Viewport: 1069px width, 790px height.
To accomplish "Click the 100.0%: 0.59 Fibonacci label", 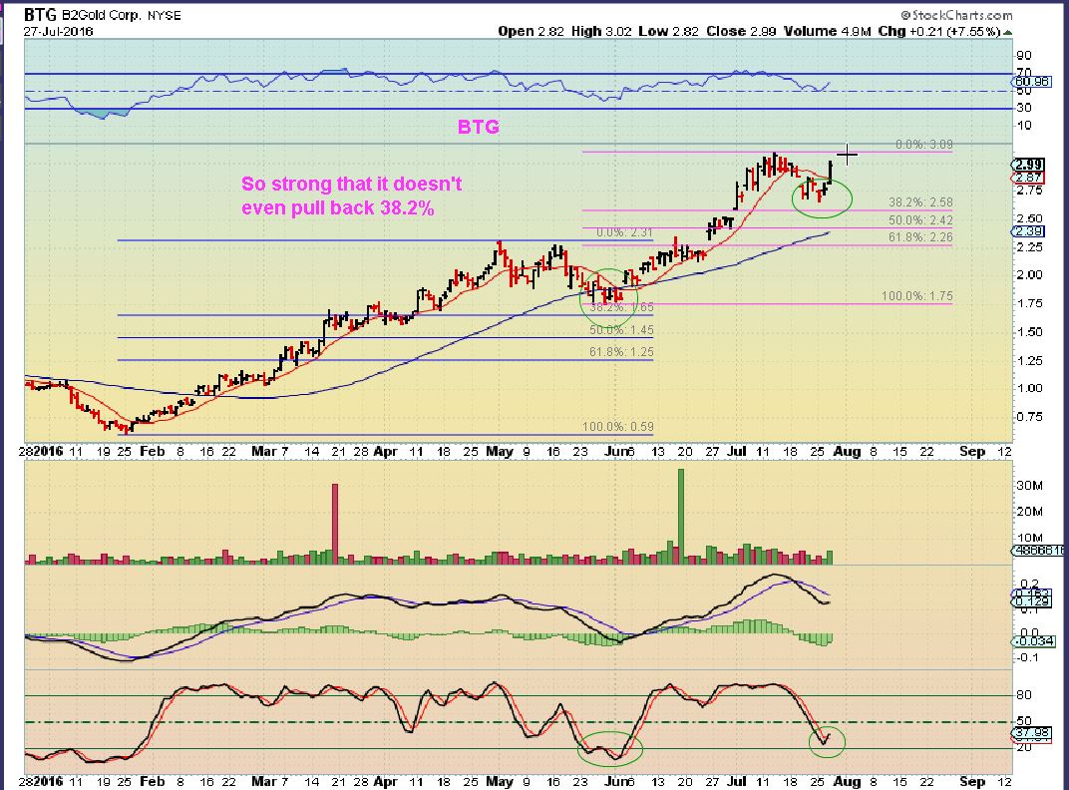I will (x=617, y=427).
